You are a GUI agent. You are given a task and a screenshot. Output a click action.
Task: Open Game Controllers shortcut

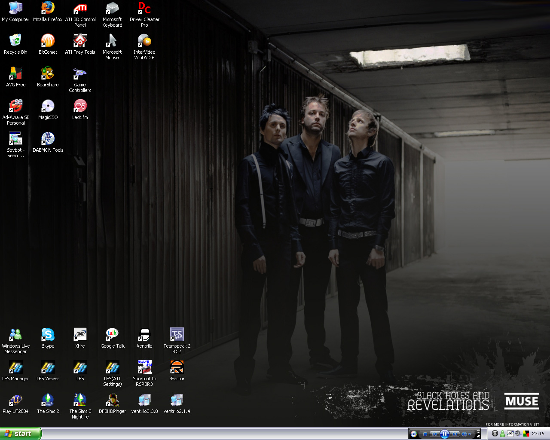(x=80, y=79)
